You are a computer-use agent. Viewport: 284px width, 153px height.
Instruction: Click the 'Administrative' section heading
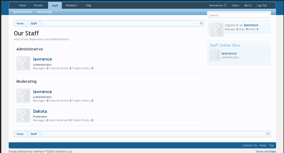click(x=29, y=49)
